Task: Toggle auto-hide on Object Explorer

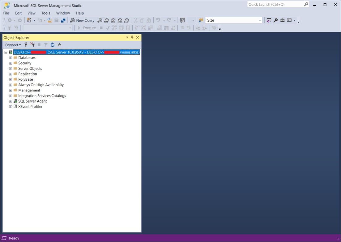Action: [132, 37]
